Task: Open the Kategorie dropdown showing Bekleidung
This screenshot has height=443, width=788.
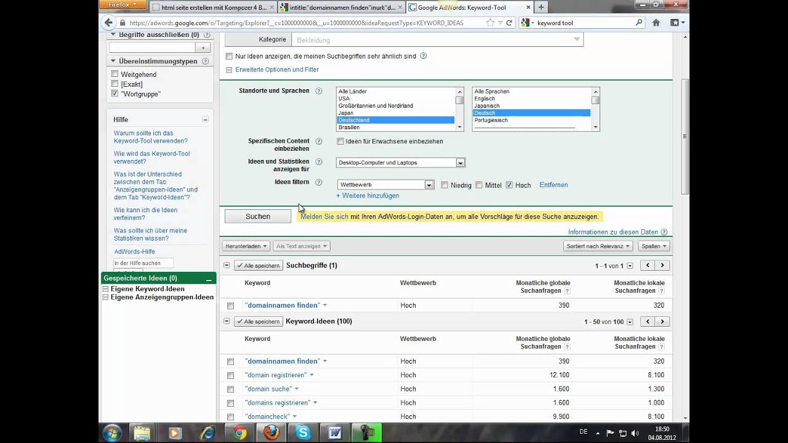Action: [x=438, y=39]
